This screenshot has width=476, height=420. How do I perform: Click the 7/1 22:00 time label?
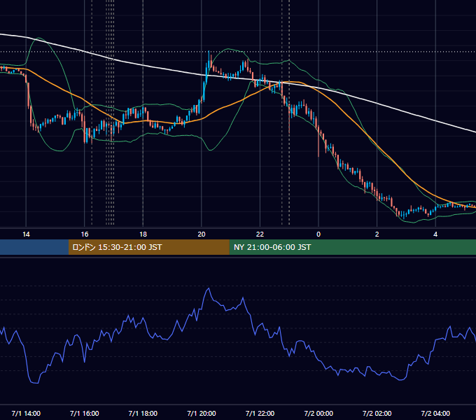[260, 413]
